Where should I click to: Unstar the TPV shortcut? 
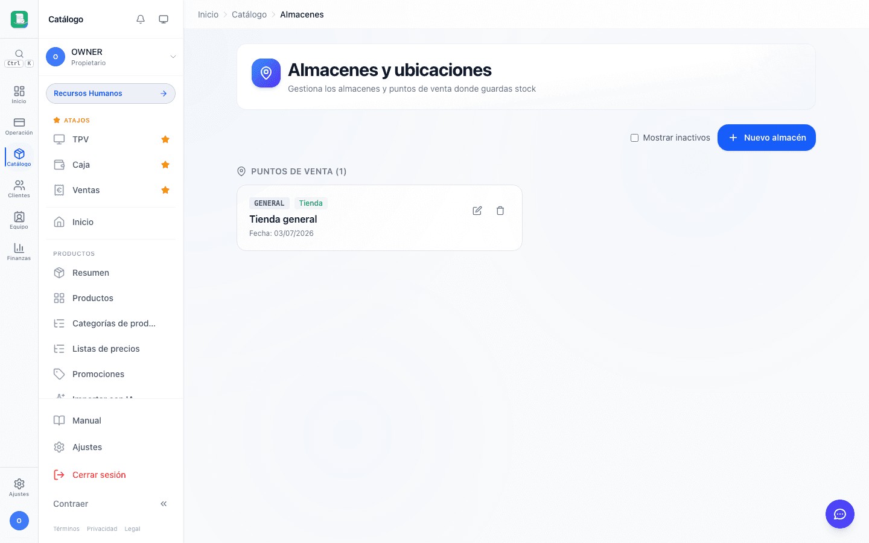(x=165, y=139)
